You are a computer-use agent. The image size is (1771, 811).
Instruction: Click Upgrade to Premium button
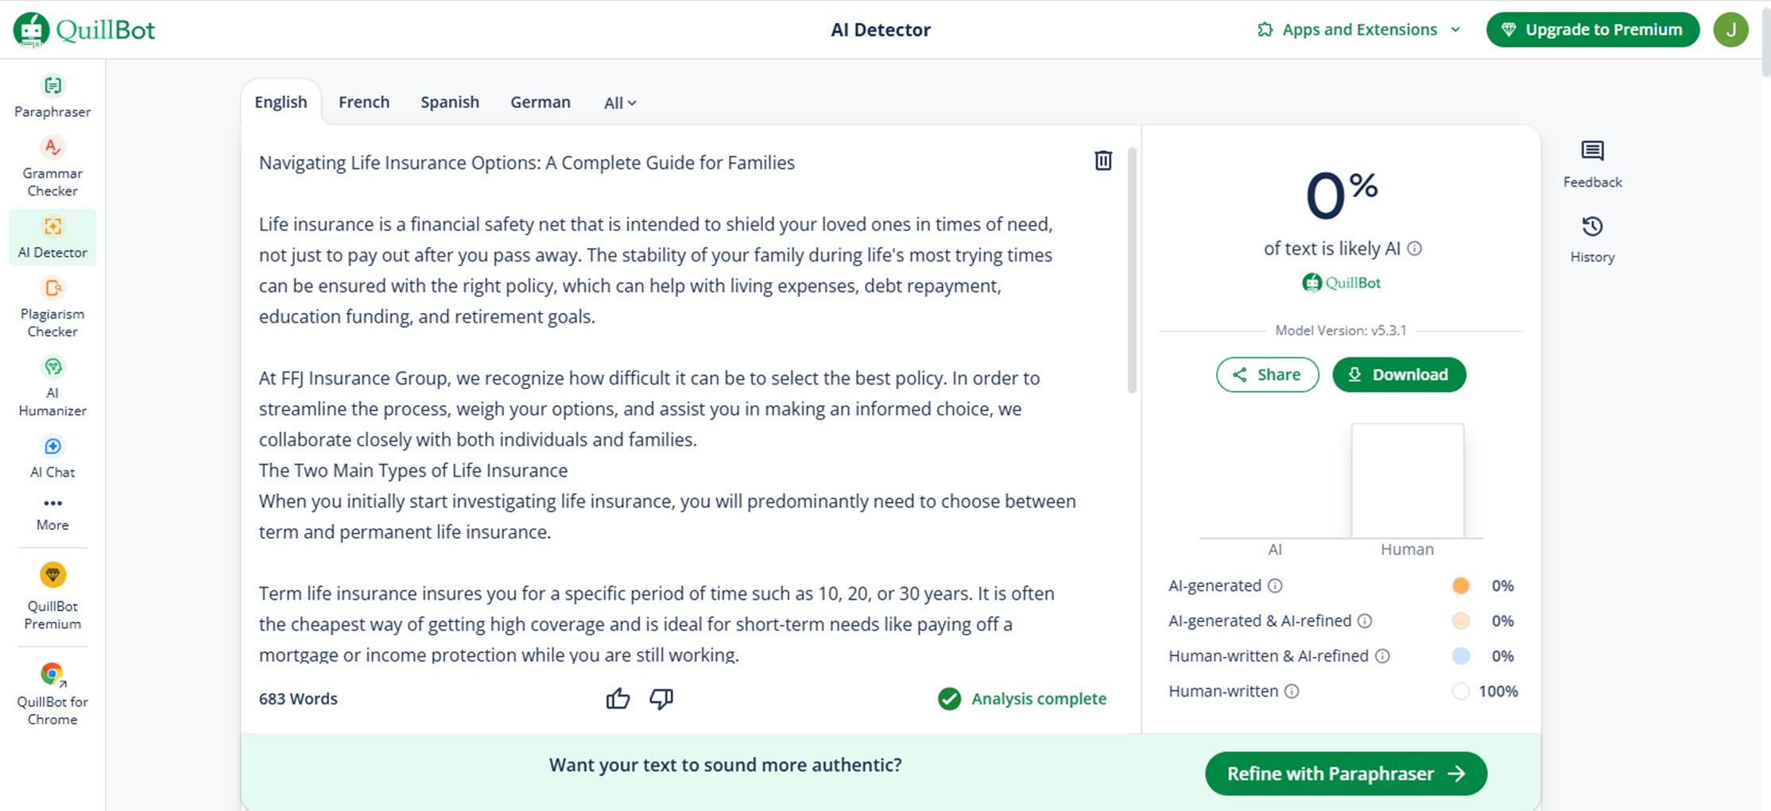tap(1593, 29)
